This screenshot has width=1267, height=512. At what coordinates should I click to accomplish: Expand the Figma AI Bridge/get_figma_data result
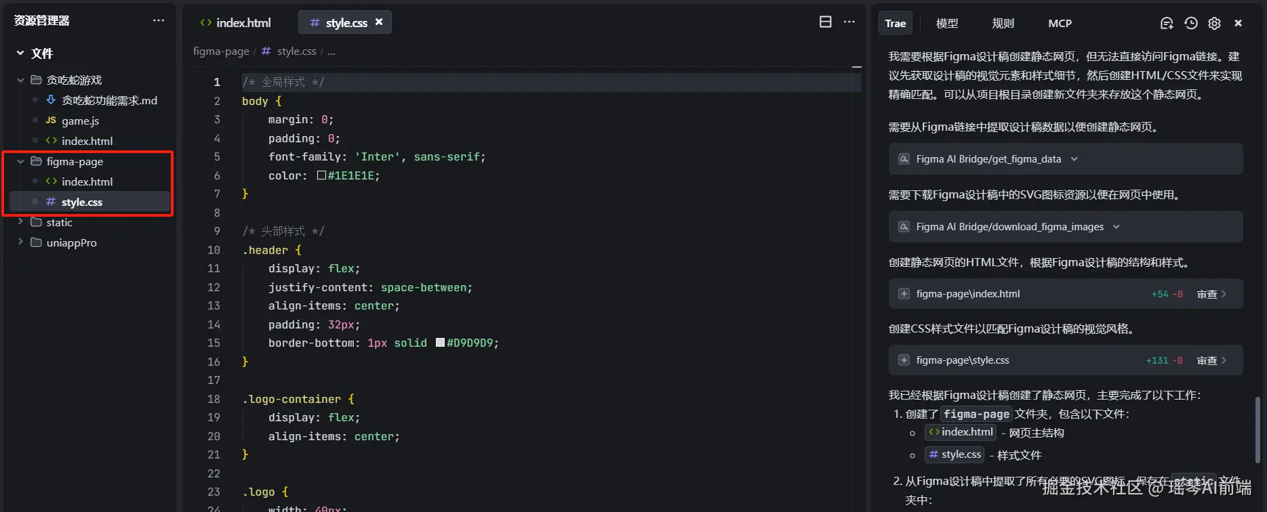[1074, 159]
